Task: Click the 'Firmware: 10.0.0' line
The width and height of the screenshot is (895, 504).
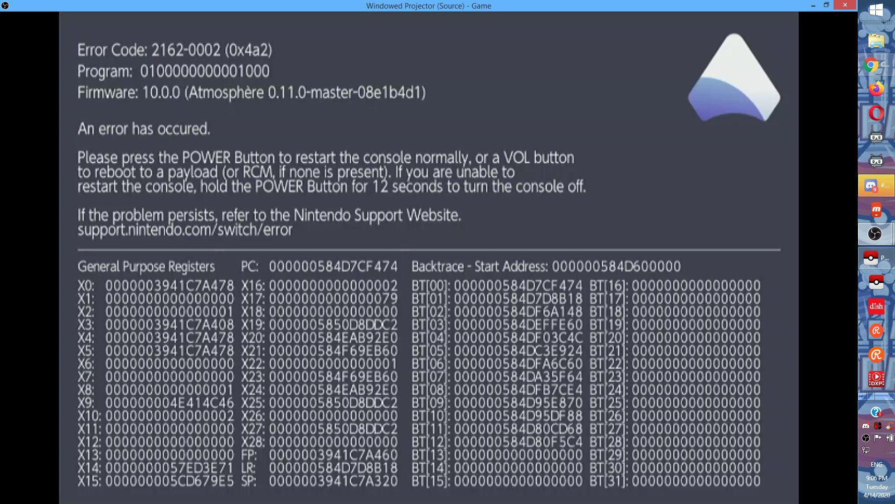Action: pyautogui.click(x=251, y=93)
